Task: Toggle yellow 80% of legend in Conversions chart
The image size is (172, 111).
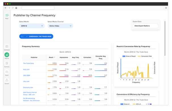Action: [137, 104]
